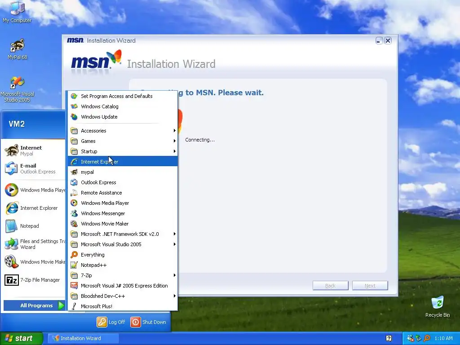Click the Back button in MSN wizard
This screenshot has width=460, height=345.
330,285
